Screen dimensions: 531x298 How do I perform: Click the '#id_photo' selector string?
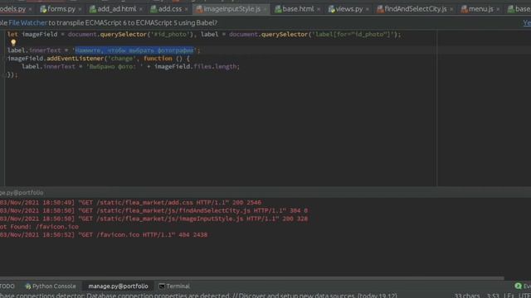[x=170, y=34]
